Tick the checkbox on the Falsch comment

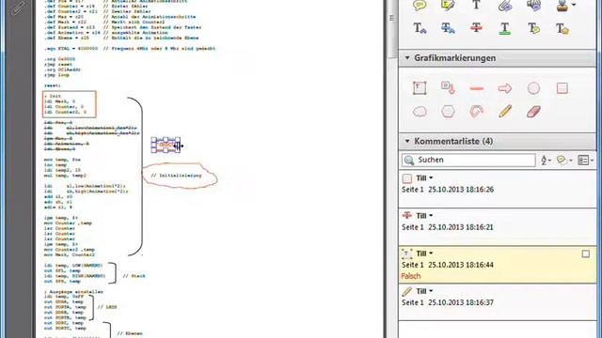click(x=585, y=253)
